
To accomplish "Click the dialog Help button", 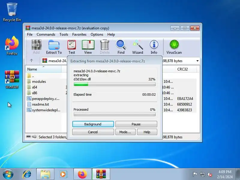I will coord(147,132).
